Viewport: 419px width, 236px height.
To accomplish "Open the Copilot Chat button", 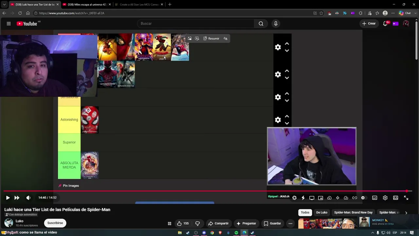I will click(x=405, y=13).
